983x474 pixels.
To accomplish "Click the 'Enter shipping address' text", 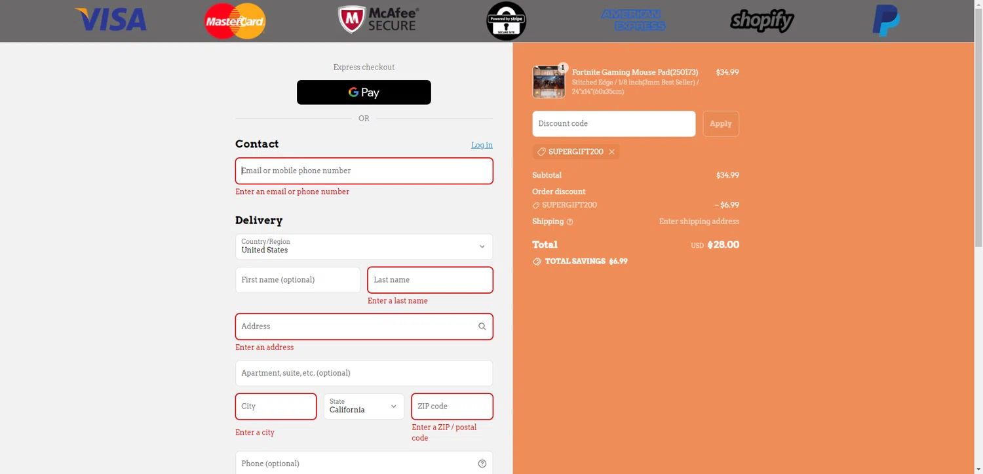I will tap(699, 222).
